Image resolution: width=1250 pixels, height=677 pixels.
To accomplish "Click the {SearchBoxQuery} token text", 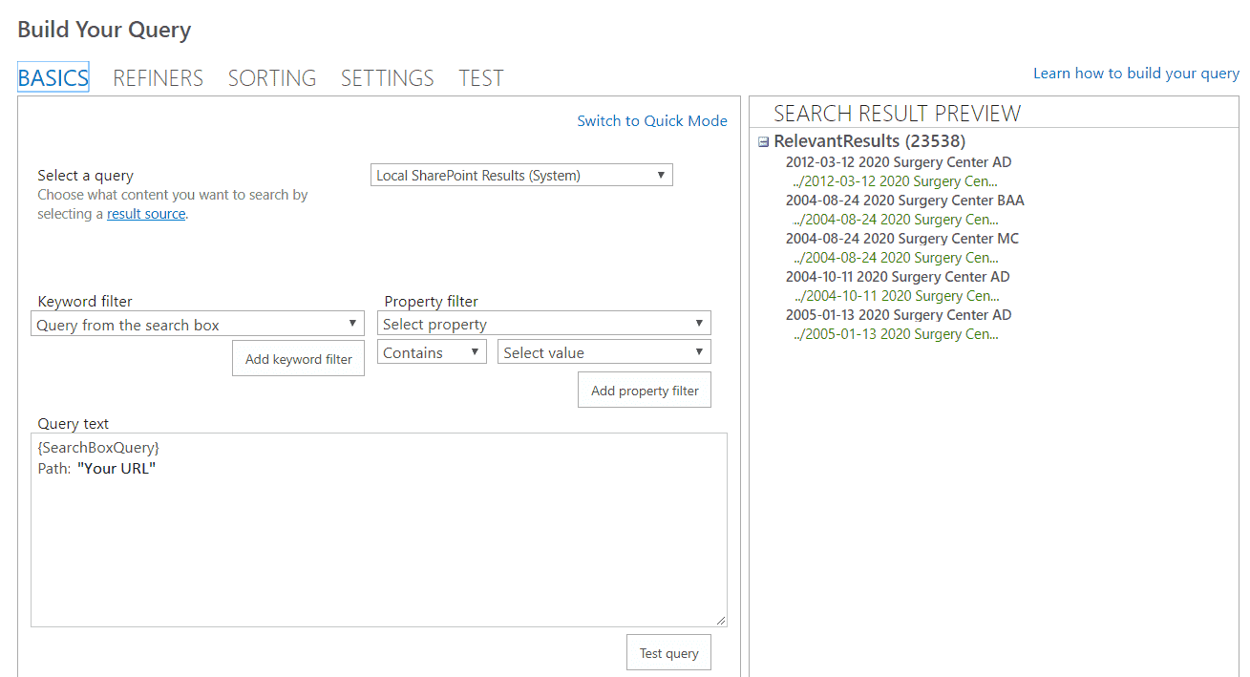I will point(98,448).
